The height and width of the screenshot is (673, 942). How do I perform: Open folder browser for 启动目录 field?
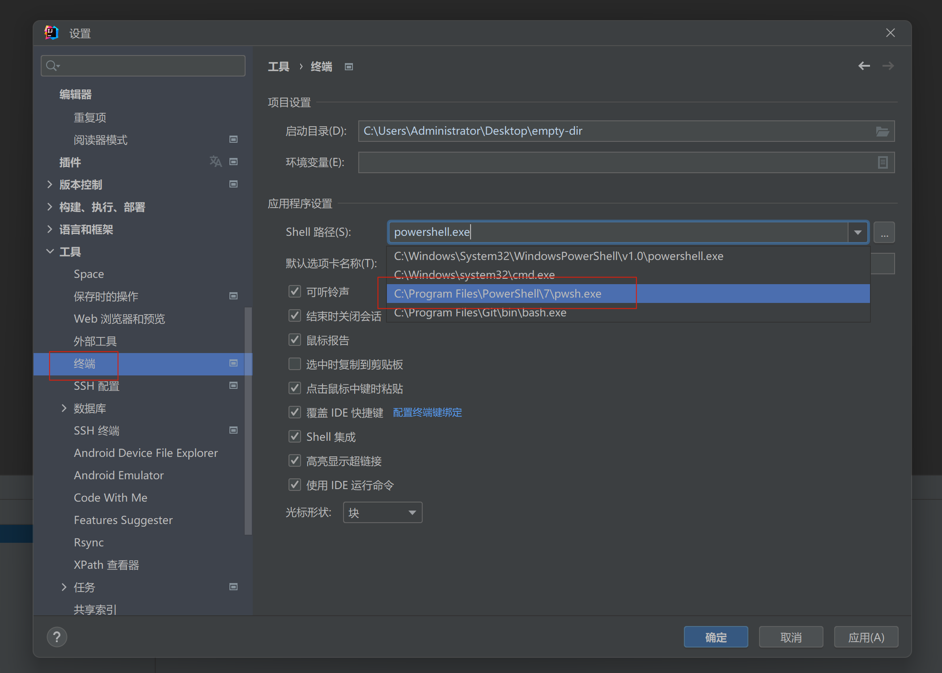882,131
